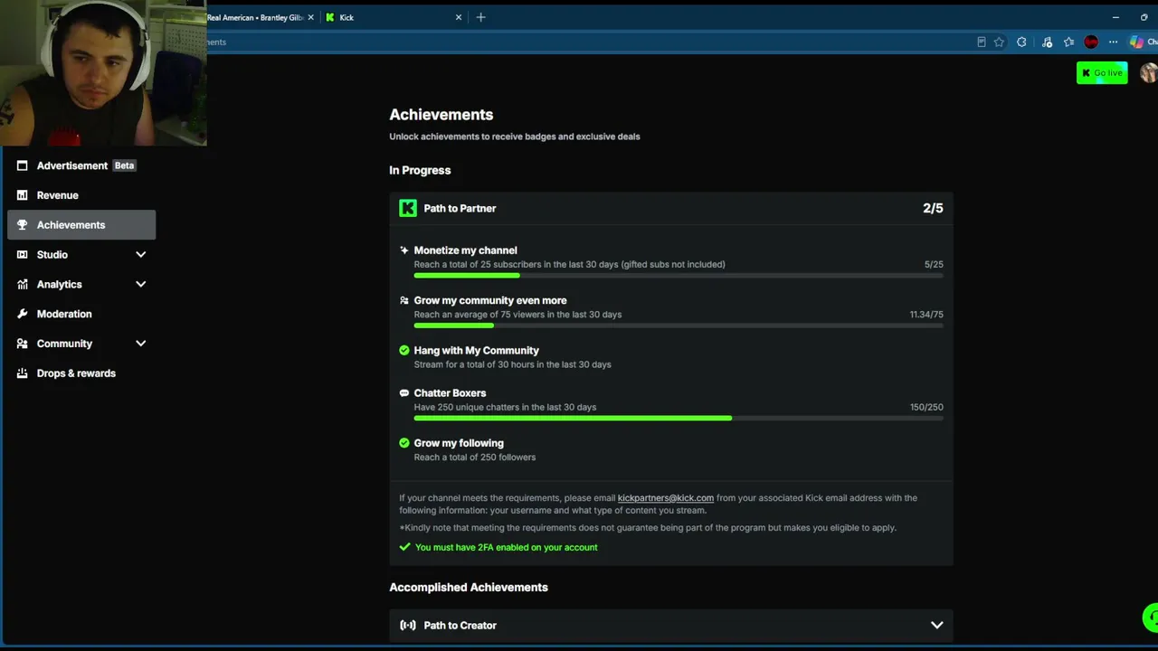Viewport: 1158px width, 651px height.
Task: Click the Achievements trophy icon
Action: [23, 225]
